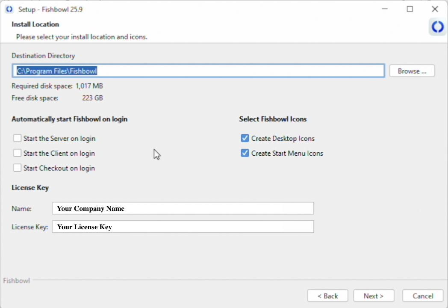Screen dimensions: 448x308
Task: Open the Browse dialog for the install folder
Action: [x=411, y=71]
